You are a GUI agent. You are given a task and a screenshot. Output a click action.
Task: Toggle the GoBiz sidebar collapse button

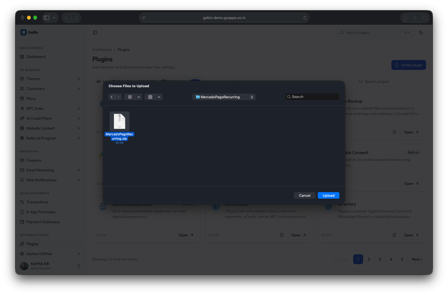click(x=95, y=32)
